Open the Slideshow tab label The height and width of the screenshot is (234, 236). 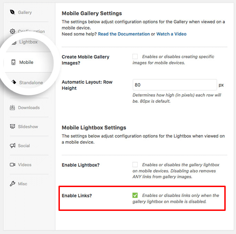click(28, 127)
